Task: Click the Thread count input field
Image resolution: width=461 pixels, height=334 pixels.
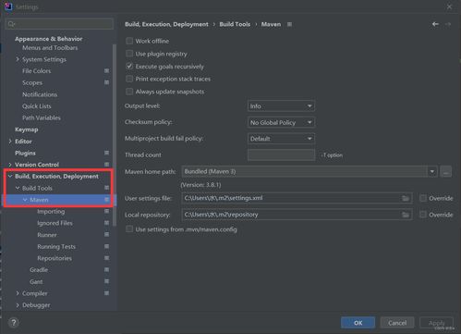Action: click(x=281, y=155)
